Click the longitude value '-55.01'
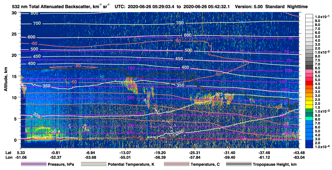Image resolution: width=332 pixels, height=170 pixels. point(125,157)
